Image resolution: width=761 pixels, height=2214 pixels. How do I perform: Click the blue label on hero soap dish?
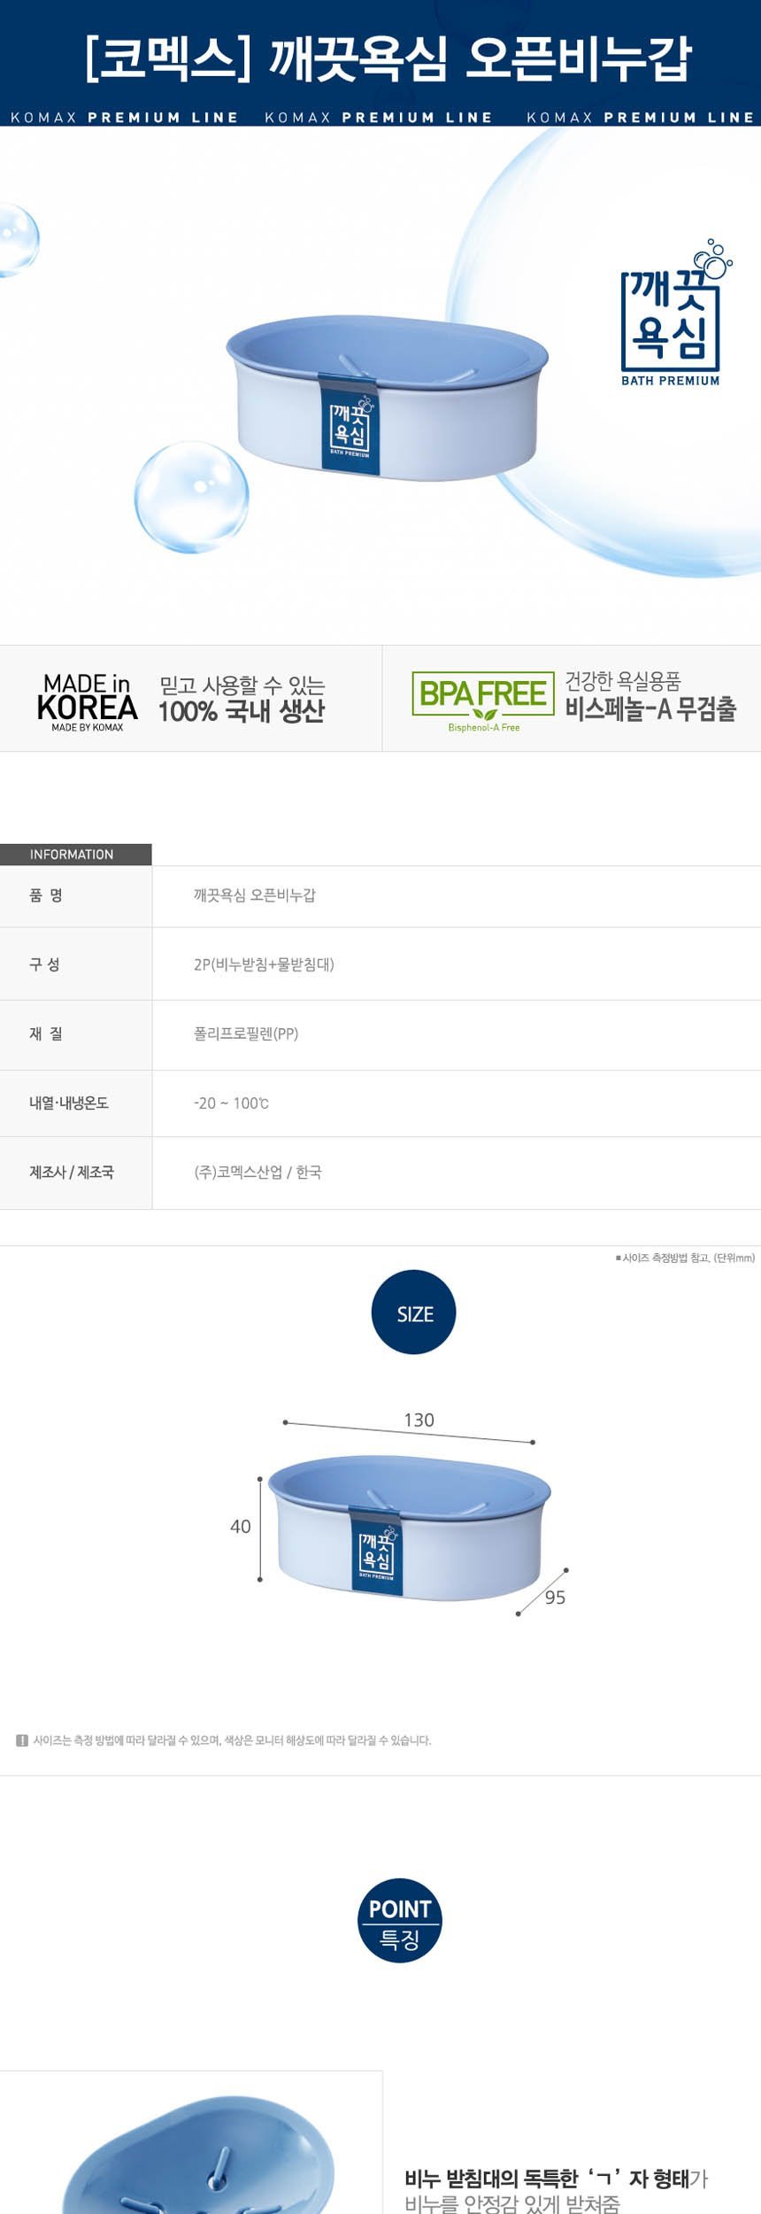click(350, 427)
